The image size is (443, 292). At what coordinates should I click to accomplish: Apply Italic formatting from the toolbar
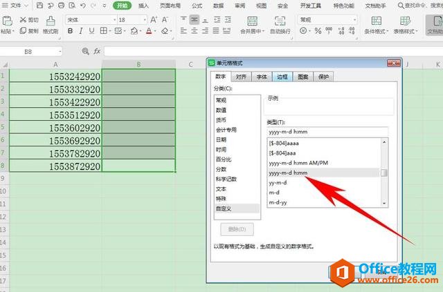(81, 31)
